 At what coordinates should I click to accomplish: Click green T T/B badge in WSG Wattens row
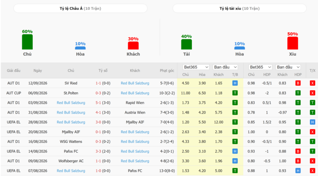pyautogui.click(x=235, y=141)
